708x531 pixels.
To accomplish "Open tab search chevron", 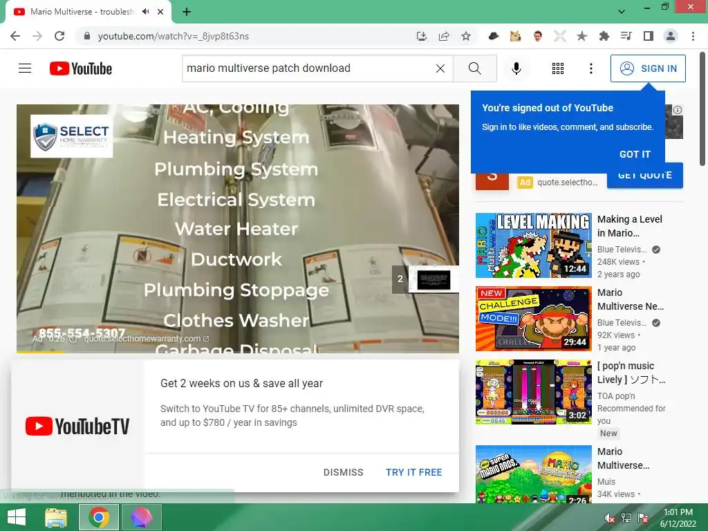I will 622,12.
